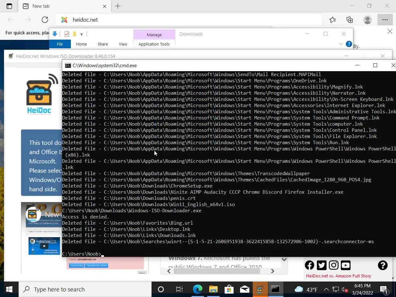The height and width of the screenshot is (297, 396).
Task: Click the HeiDoc ISO Downloader title icon
Action: 11,56
